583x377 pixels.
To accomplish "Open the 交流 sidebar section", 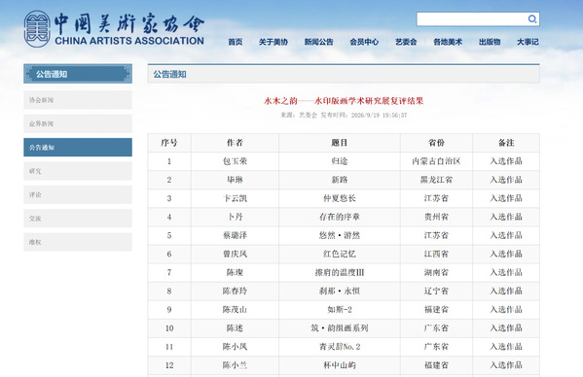I will point(78,219).
